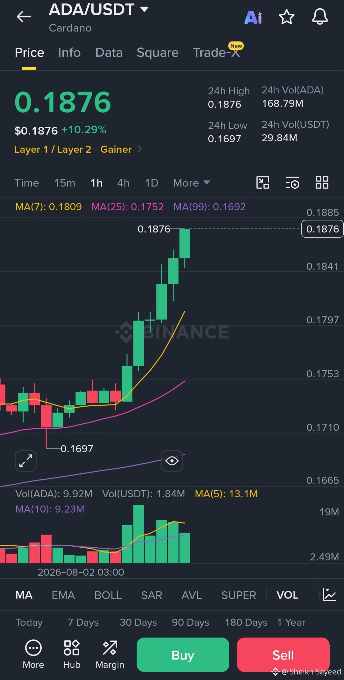This screenshot has height=680, width=344.
Task: Select the 30 Days performance range
Action: tap(138, 622)
